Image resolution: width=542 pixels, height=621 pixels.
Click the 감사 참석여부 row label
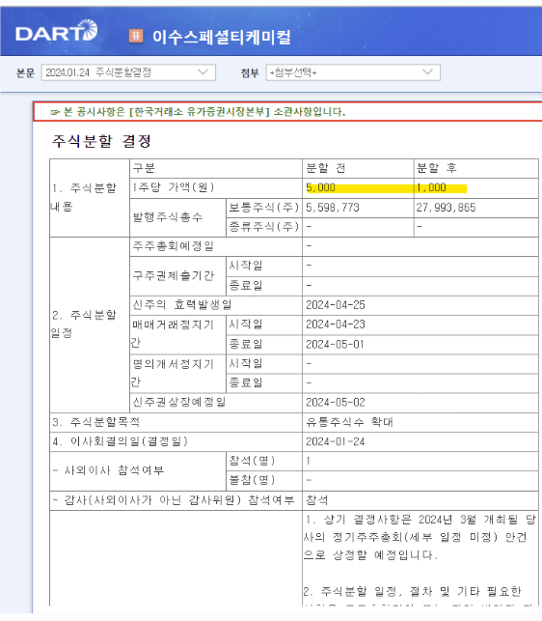click(174, 500)
